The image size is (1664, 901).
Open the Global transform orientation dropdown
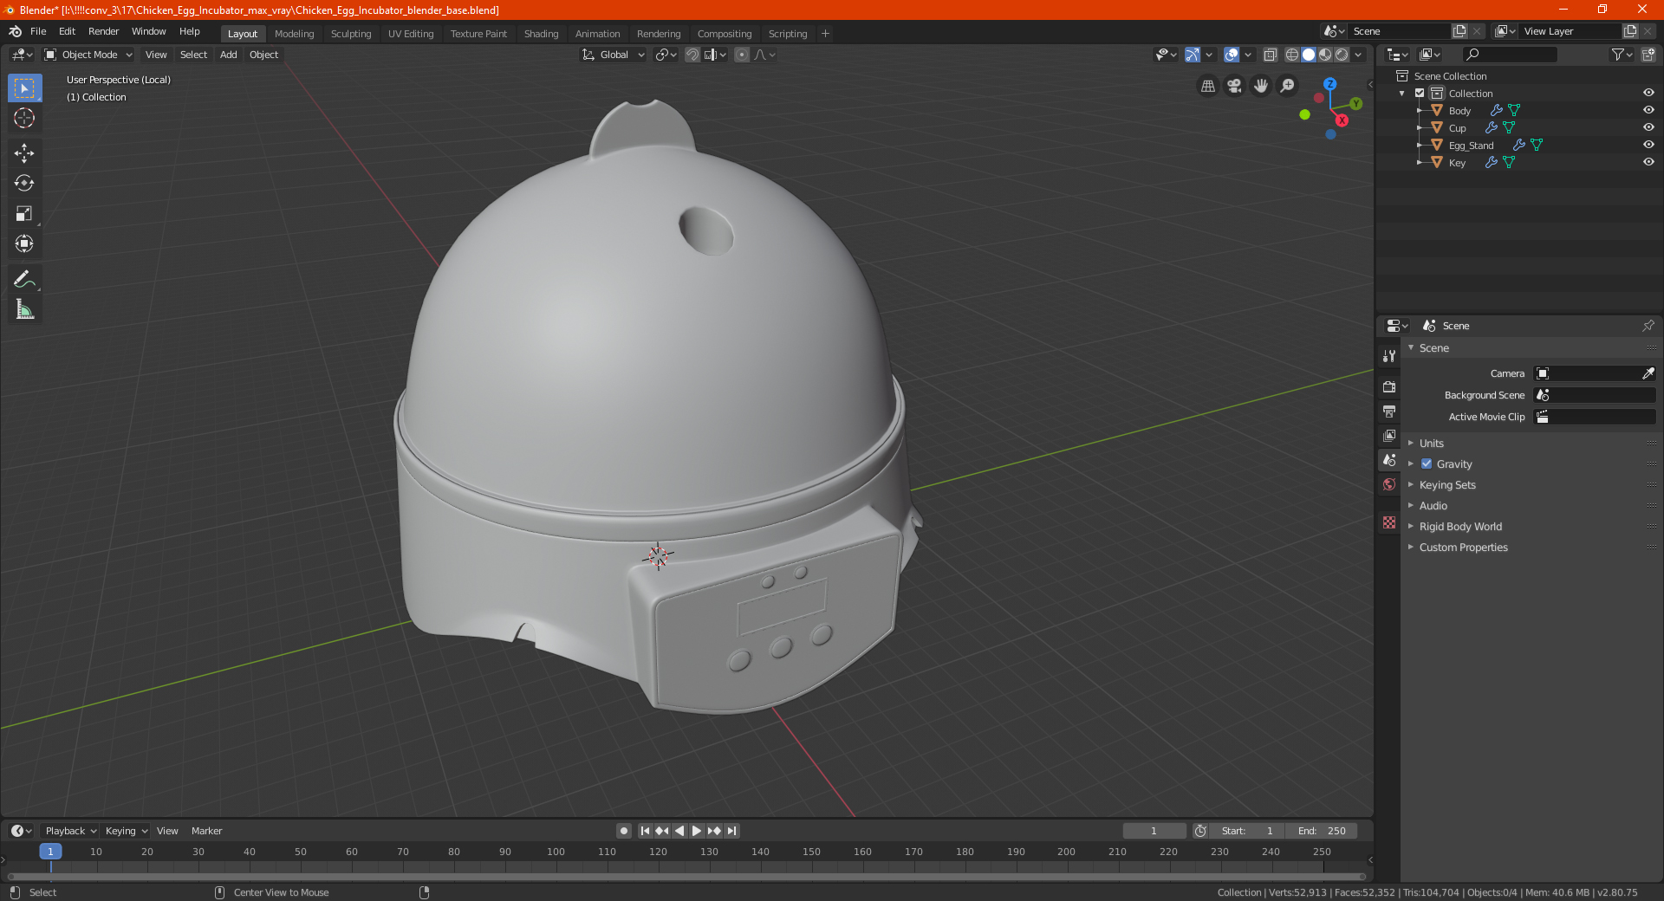click(x=613, y=55)
